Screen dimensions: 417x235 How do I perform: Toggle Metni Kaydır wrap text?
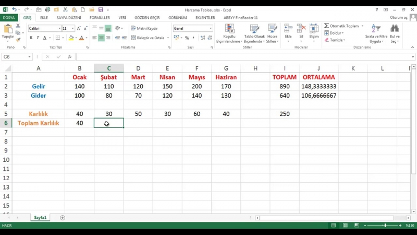point(144,28)
